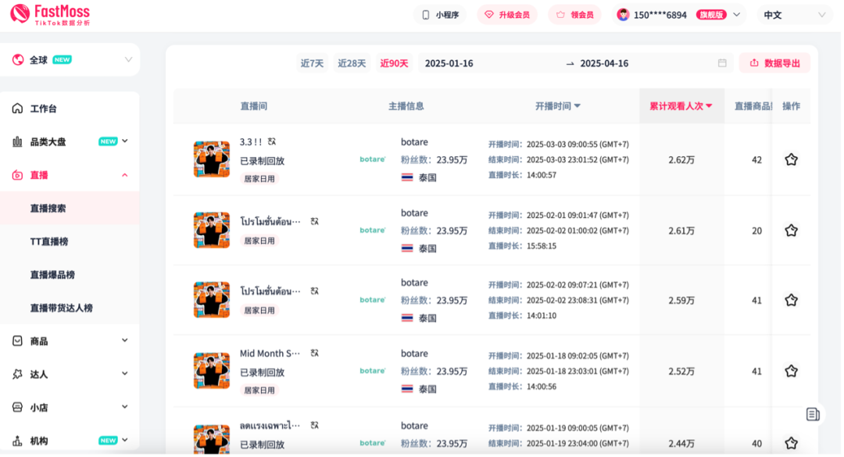
Task: Click the floating feedback icon at bottom right
Action: coord(814,415)
